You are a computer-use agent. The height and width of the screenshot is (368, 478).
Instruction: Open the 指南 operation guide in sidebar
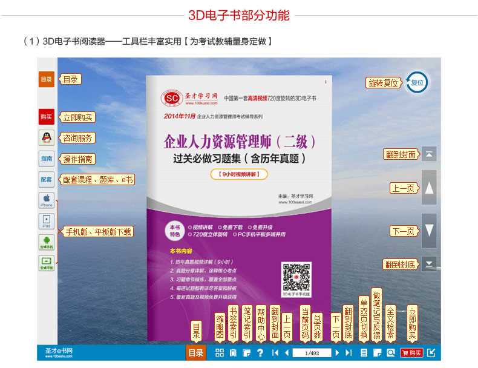pos(47,159)
